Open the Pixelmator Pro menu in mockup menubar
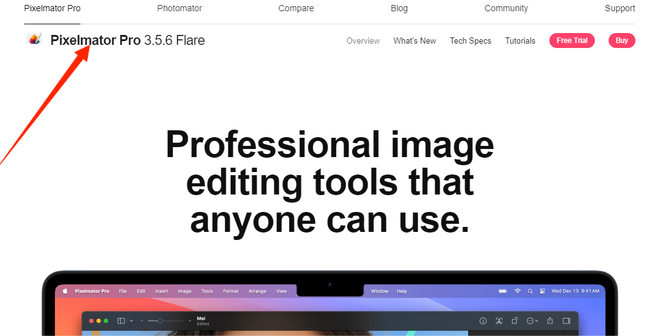Screen dimensions: 651x336 click(x=92, y=291)
